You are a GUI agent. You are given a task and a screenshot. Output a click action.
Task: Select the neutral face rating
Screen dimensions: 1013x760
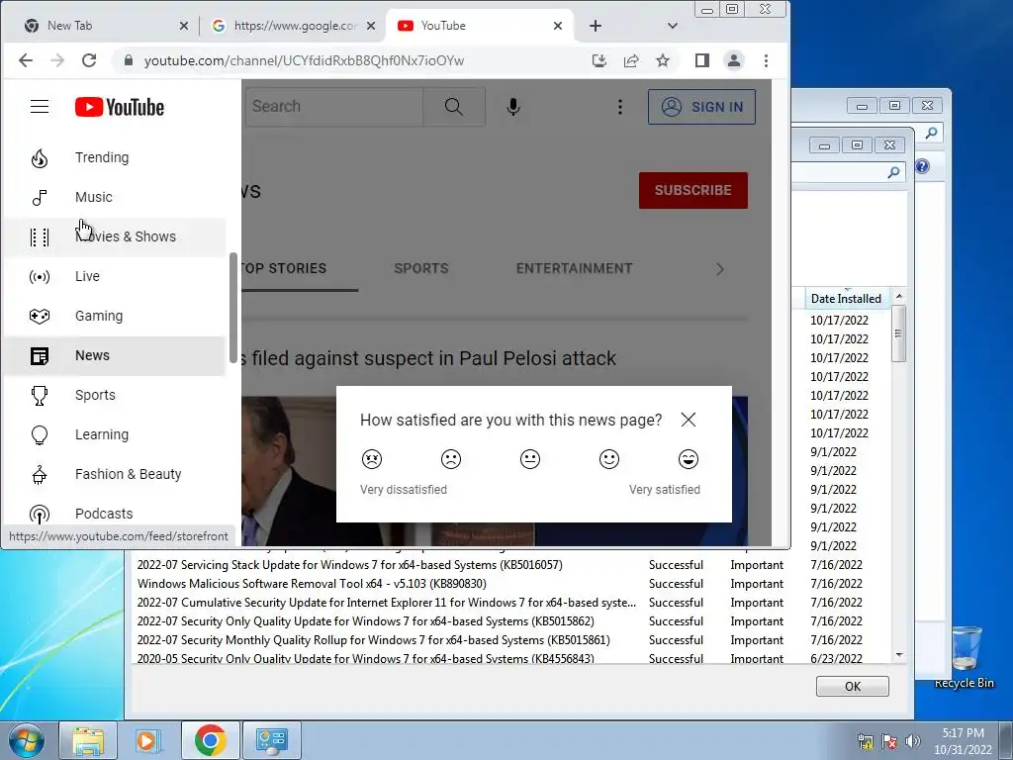(x=530, y=459)
